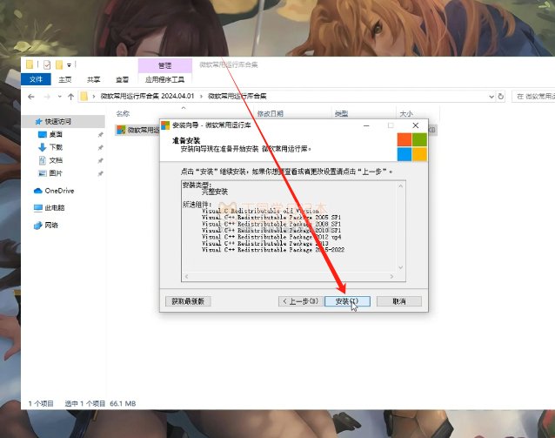Click the 获取最新版 button
Image resolution: width=555 pixels, height=438 pixels.
click(x=188, y=301)
